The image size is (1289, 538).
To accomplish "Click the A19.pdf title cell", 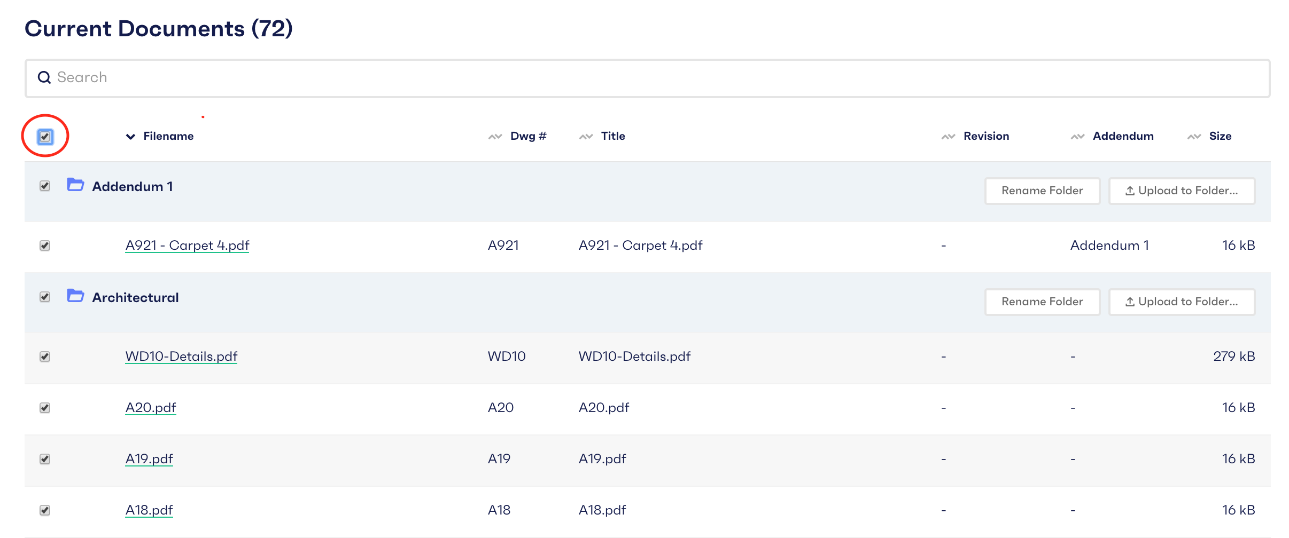I will coord(602,459).
